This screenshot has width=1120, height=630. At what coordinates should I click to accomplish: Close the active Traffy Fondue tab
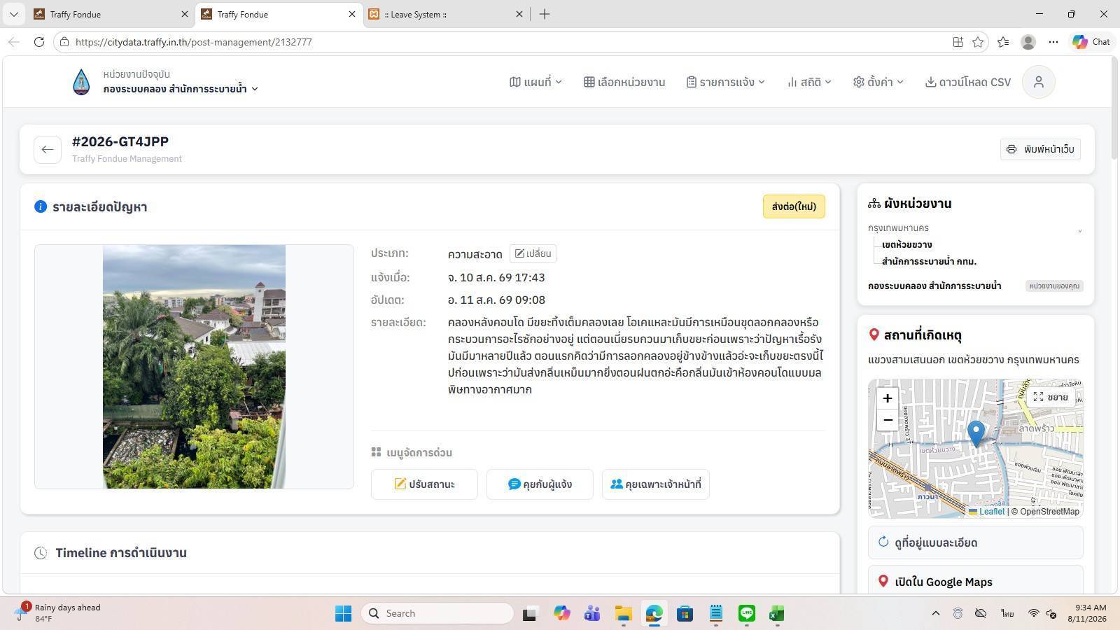pyautogui.click(x=352, y=14)
